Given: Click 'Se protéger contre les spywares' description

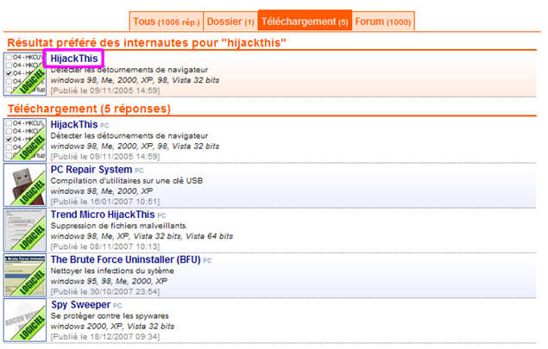Looking at the screenshot, I should coord(110,316).
